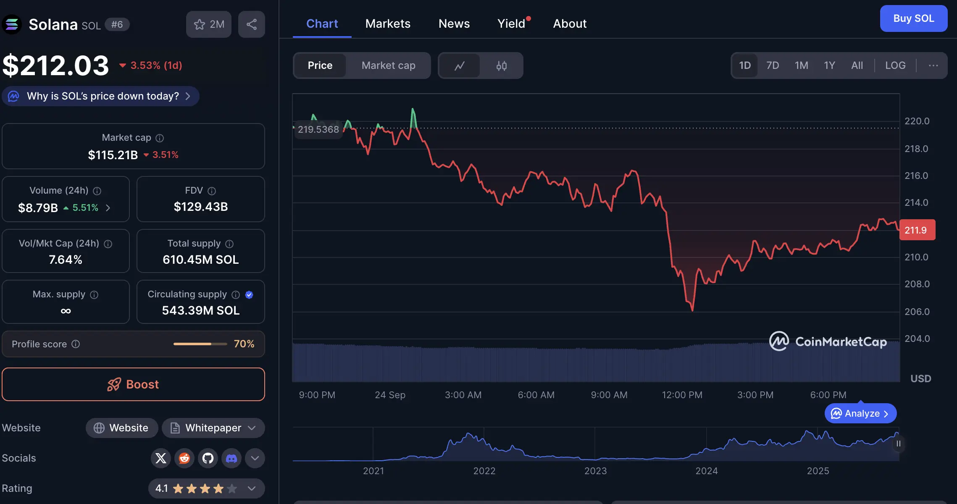The height and width of the screenshot is (504, 957).
Task: Show Volume (24h) info tooltip icon
Action: (x=97, y=191)
